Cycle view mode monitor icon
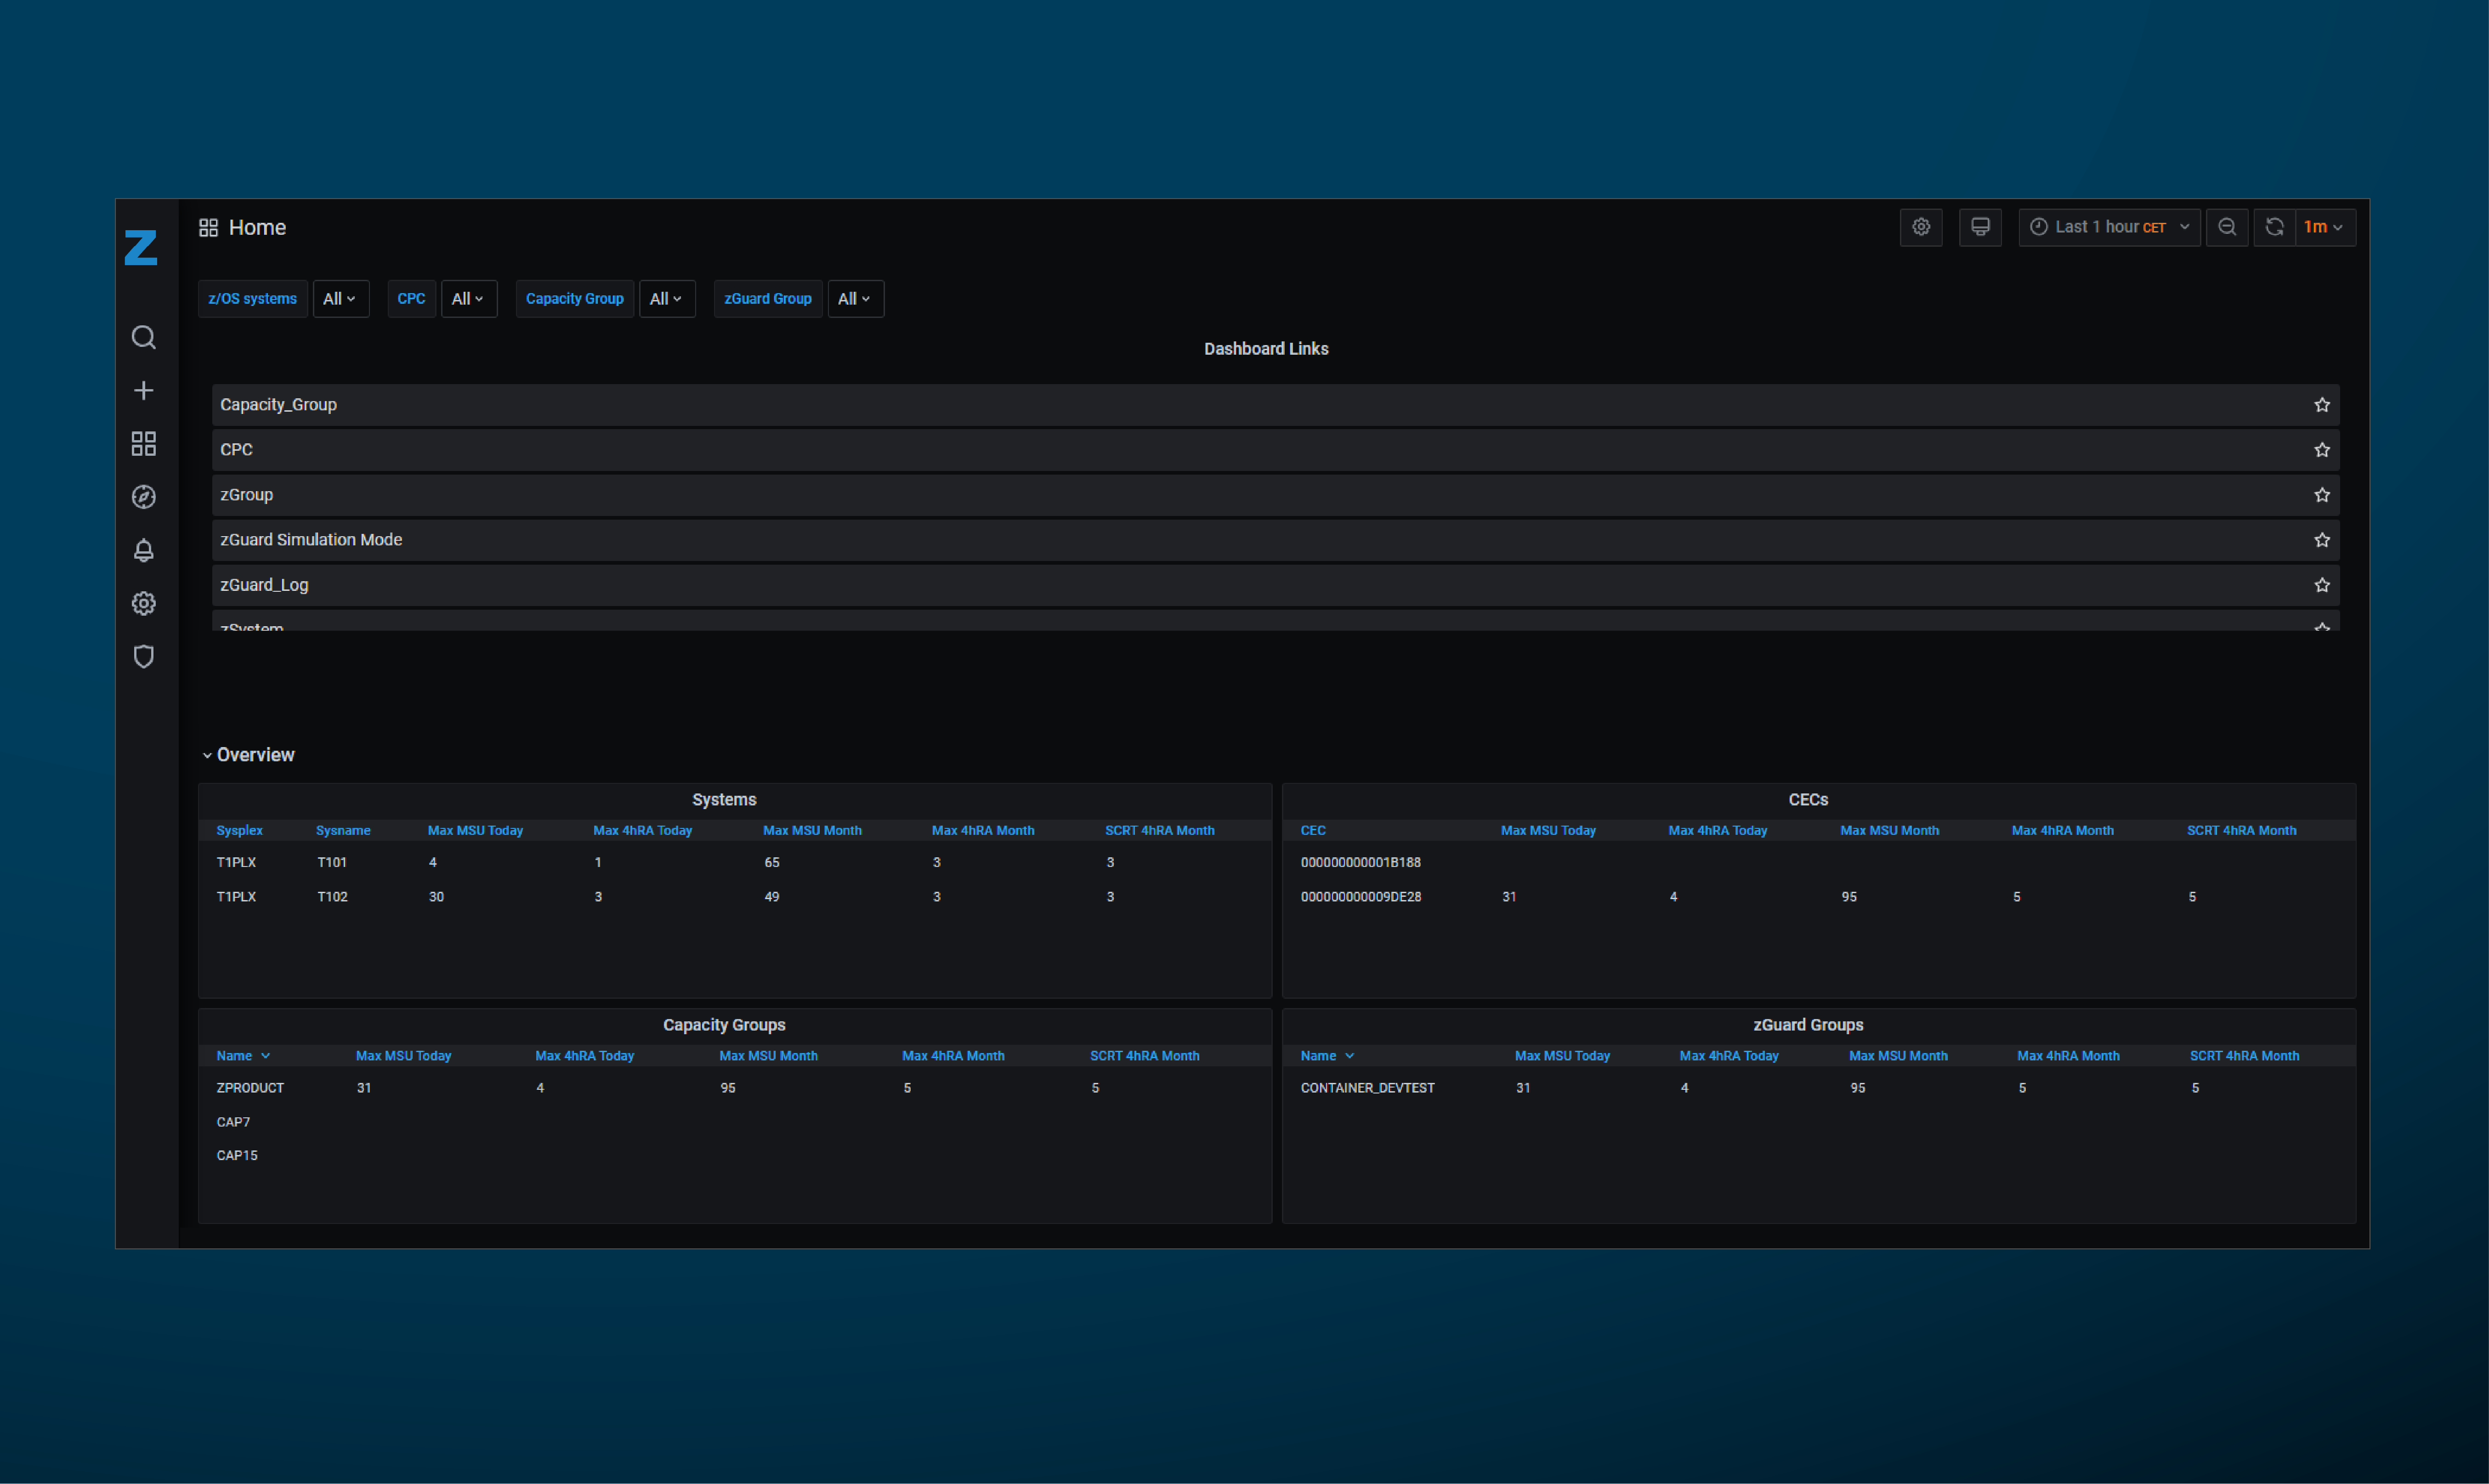This screenshot has height=1484, width=2489. [1979, 227]
